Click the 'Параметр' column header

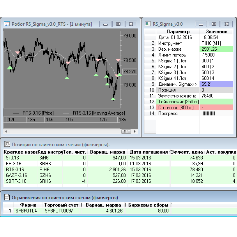[x=178, y=31]
